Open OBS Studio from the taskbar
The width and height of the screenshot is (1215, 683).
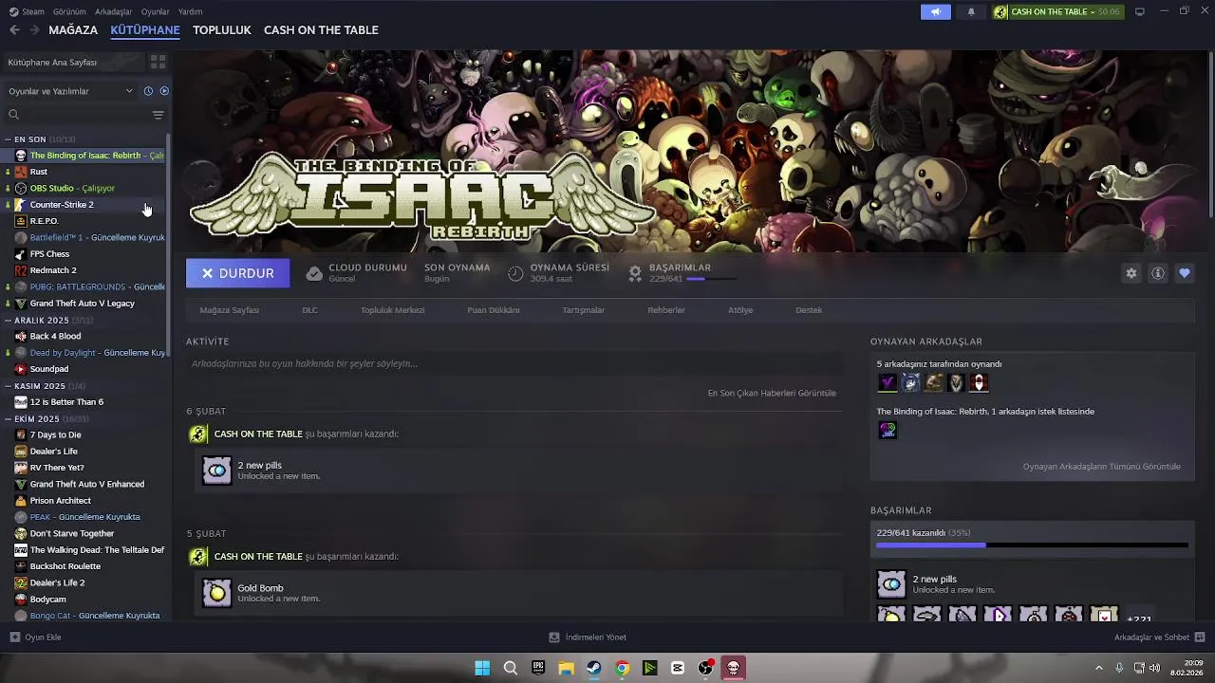point(705,668)
